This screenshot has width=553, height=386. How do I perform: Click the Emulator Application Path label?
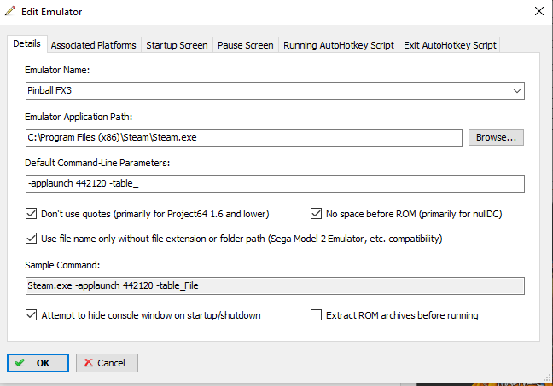tap(79, 117)
